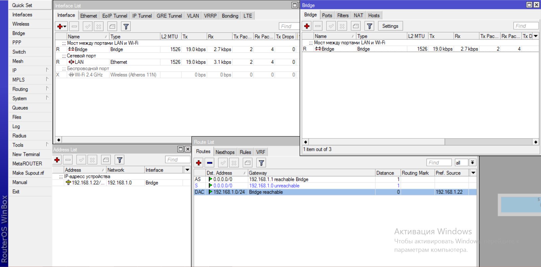Click the red plus in Bridge window
541x267 pixels.
pos(307,26)
